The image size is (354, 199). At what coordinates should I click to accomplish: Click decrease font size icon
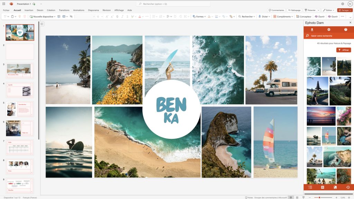(112, 17)
